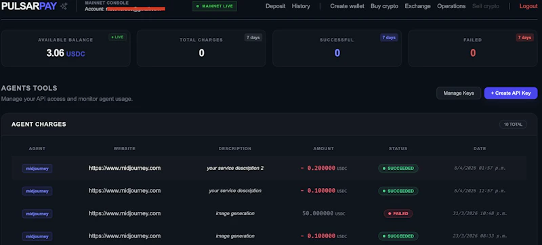
Task: Click the greyed Sell crypto item
Action: tap(486, 6)
